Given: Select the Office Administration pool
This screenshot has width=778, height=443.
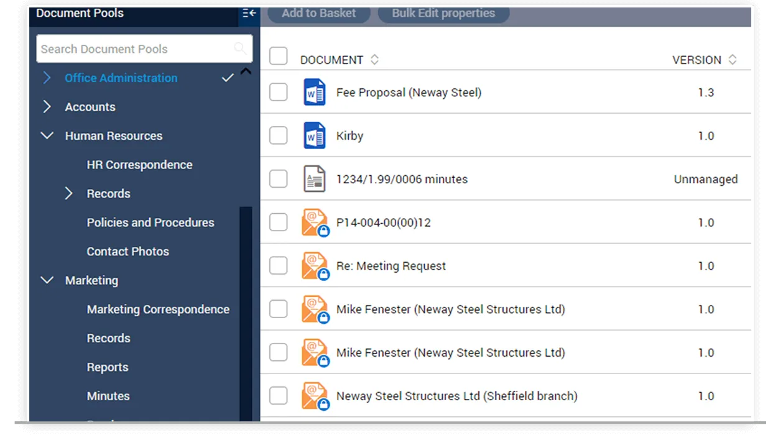Looking at the screenshot, I should click(x=121, y=78).
